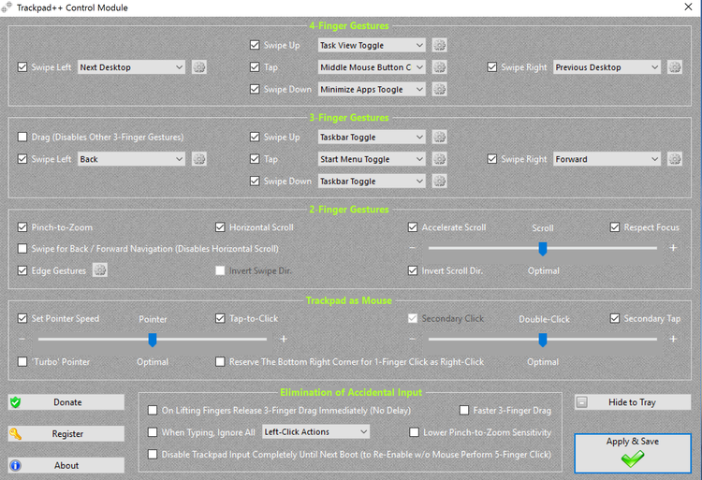Viewport: 702px width, 480px height.
Task: Open the Forward action dropdown
Action: point(607,159)
